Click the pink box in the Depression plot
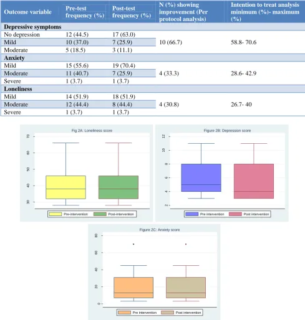Screen dimensions: 305x320 click(x=254, y=181)
